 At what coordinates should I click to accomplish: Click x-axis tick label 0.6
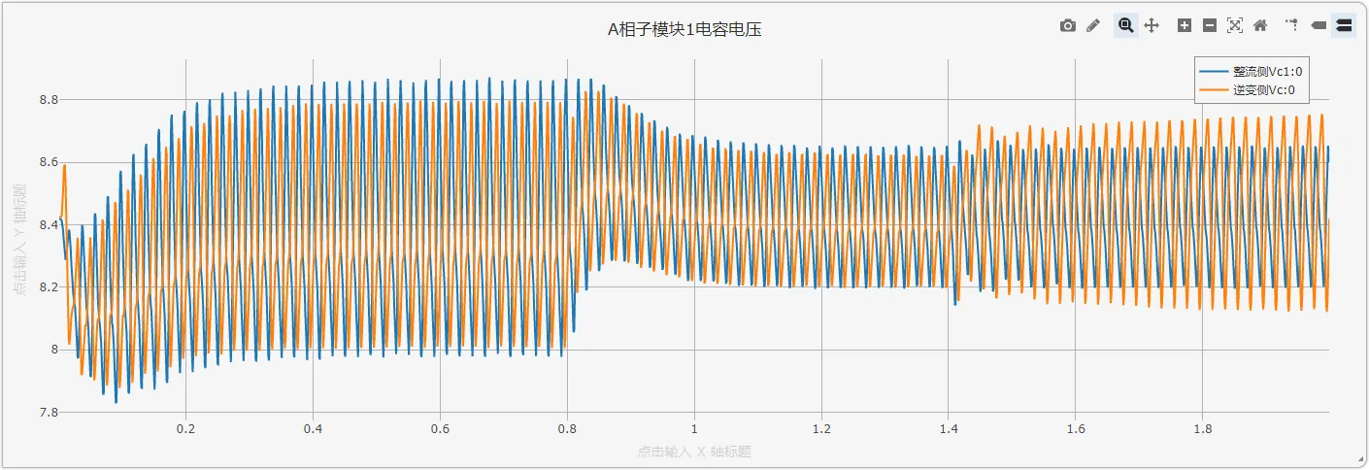pos(440,428)
